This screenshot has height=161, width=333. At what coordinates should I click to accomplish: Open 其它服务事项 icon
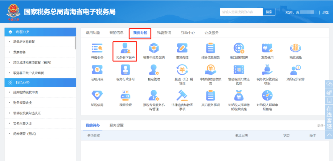tap(211, 96)
